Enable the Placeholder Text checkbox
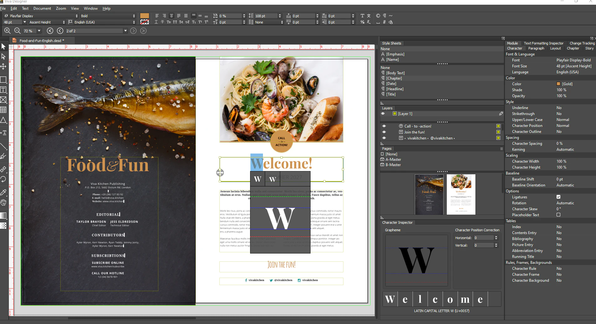 [558, 215]
